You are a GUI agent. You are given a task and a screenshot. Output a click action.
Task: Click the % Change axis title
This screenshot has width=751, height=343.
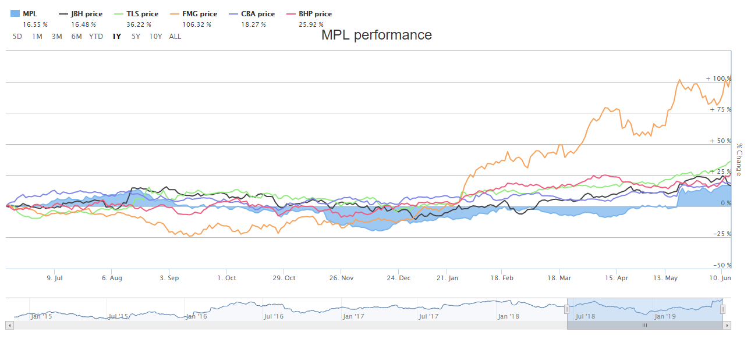point(738,159)
